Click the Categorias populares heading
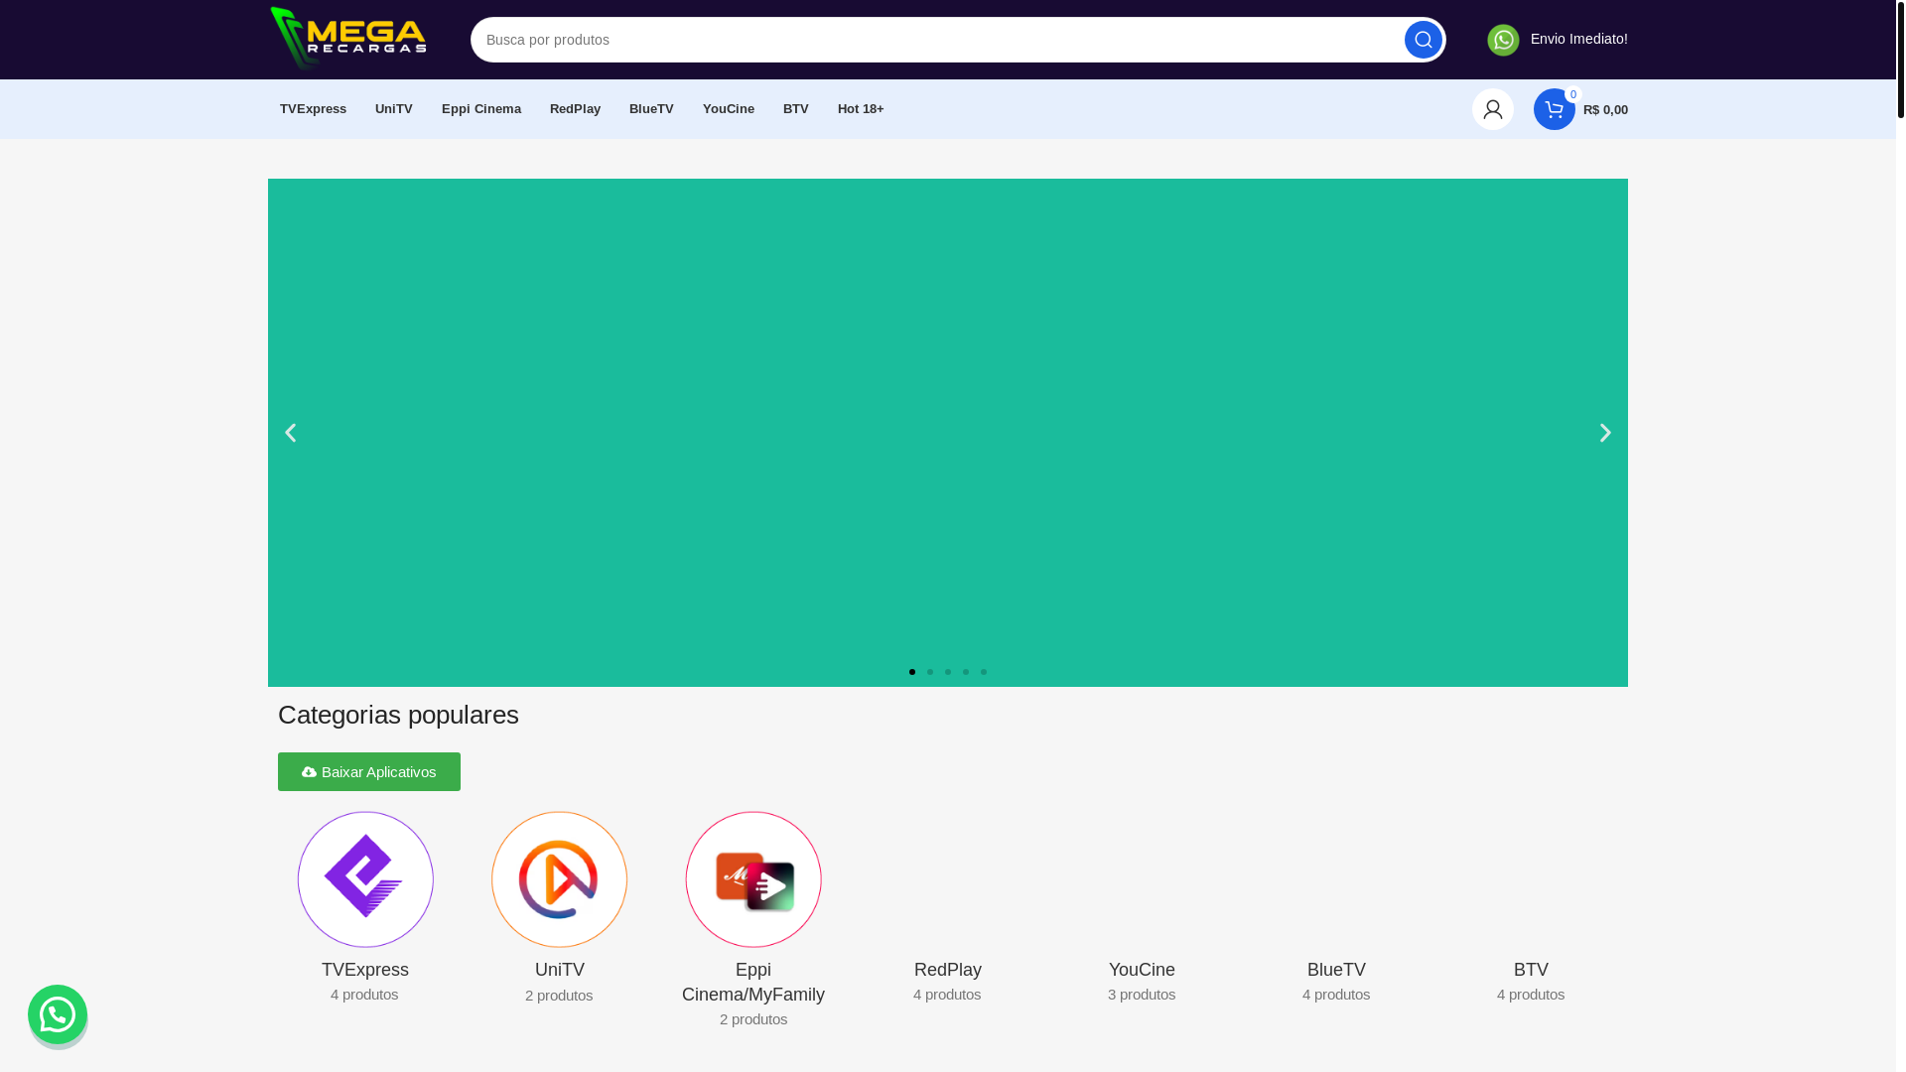This screenshot has height=1072, width=1906. coord(398,715)
